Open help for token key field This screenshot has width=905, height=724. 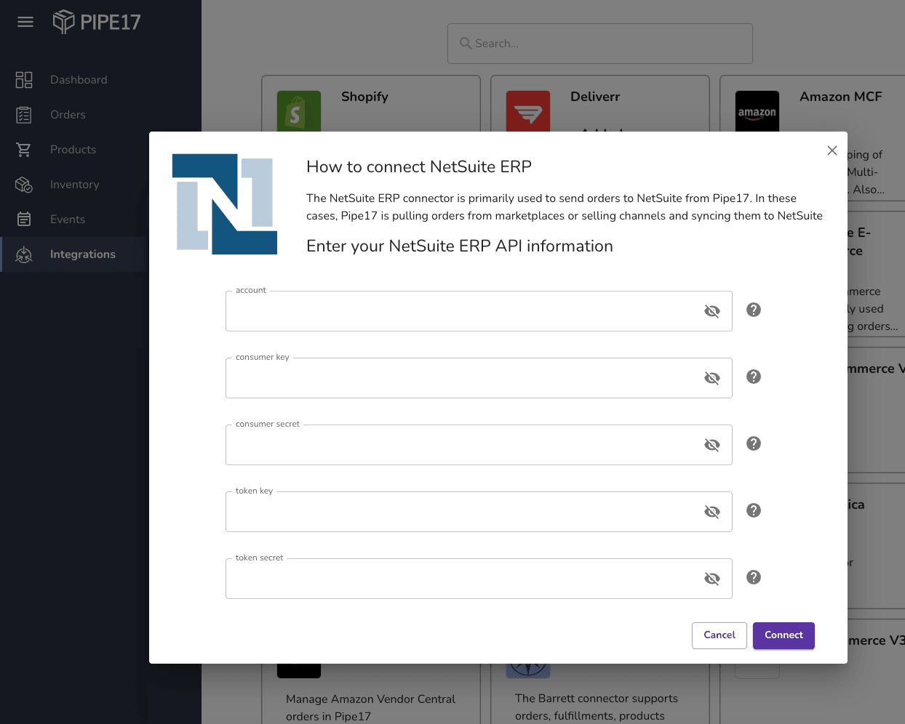(754, 510)
